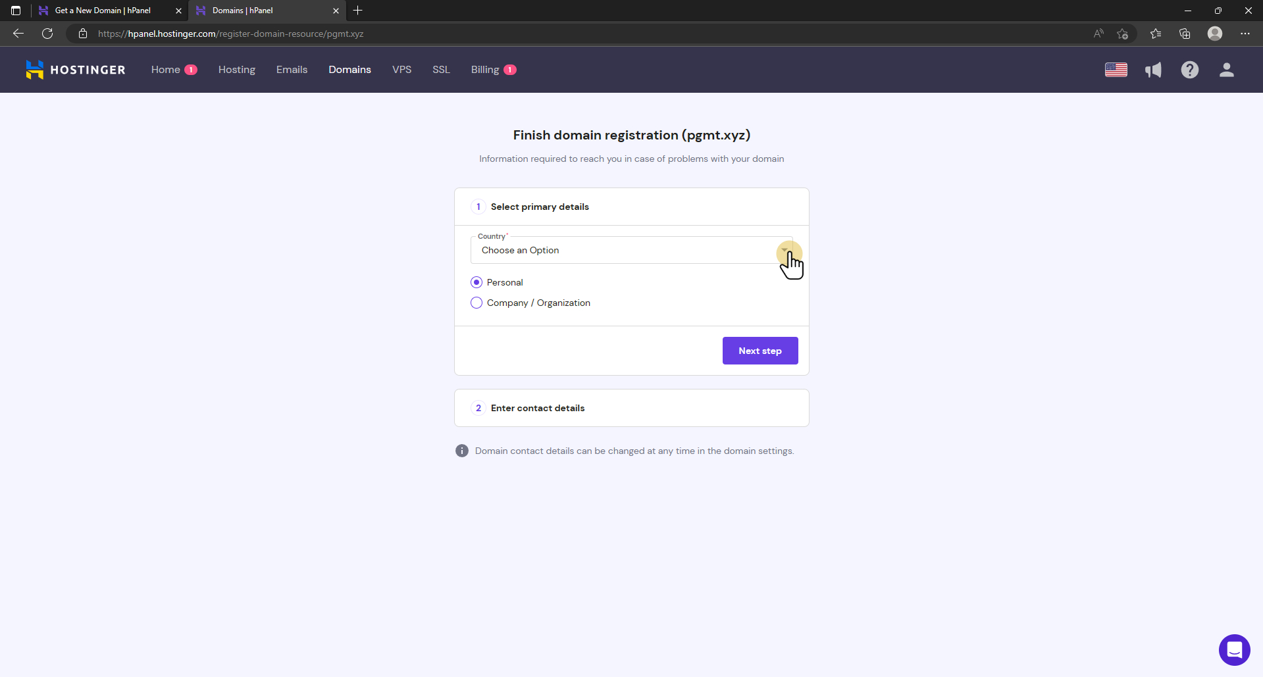This screenshot has width=1263, height=677.
Task: Expand the Enter contact details section
Action: coord(631,408)
